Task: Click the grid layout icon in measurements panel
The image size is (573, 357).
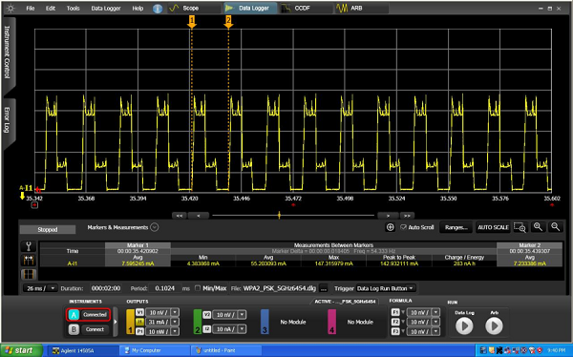Action: [29, 274]
